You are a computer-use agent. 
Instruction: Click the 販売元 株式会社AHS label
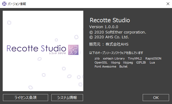(109, 44)
